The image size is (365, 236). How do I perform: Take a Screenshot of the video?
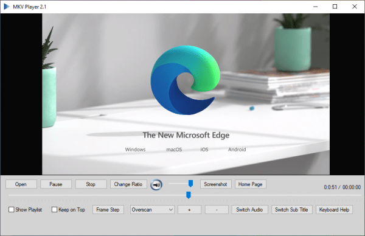215,184
